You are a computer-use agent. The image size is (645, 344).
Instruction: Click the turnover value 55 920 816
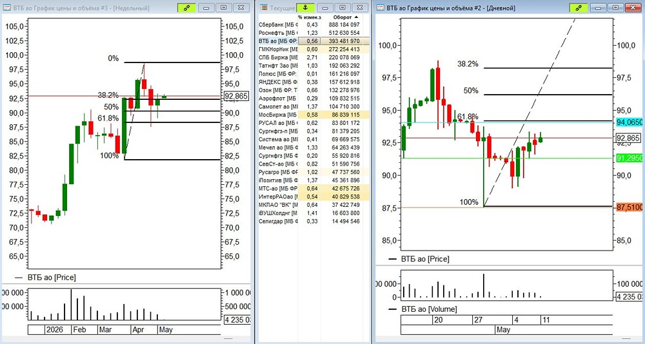[x=346, y=156]
